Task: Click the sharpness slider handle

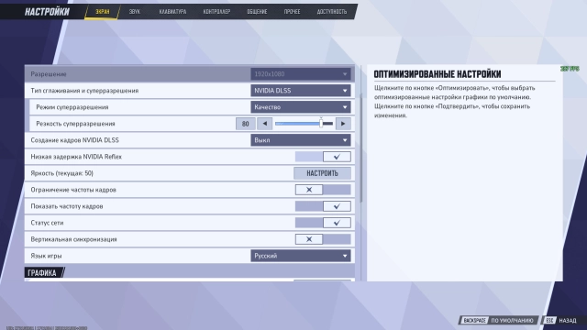Action: tap(321, 123)
